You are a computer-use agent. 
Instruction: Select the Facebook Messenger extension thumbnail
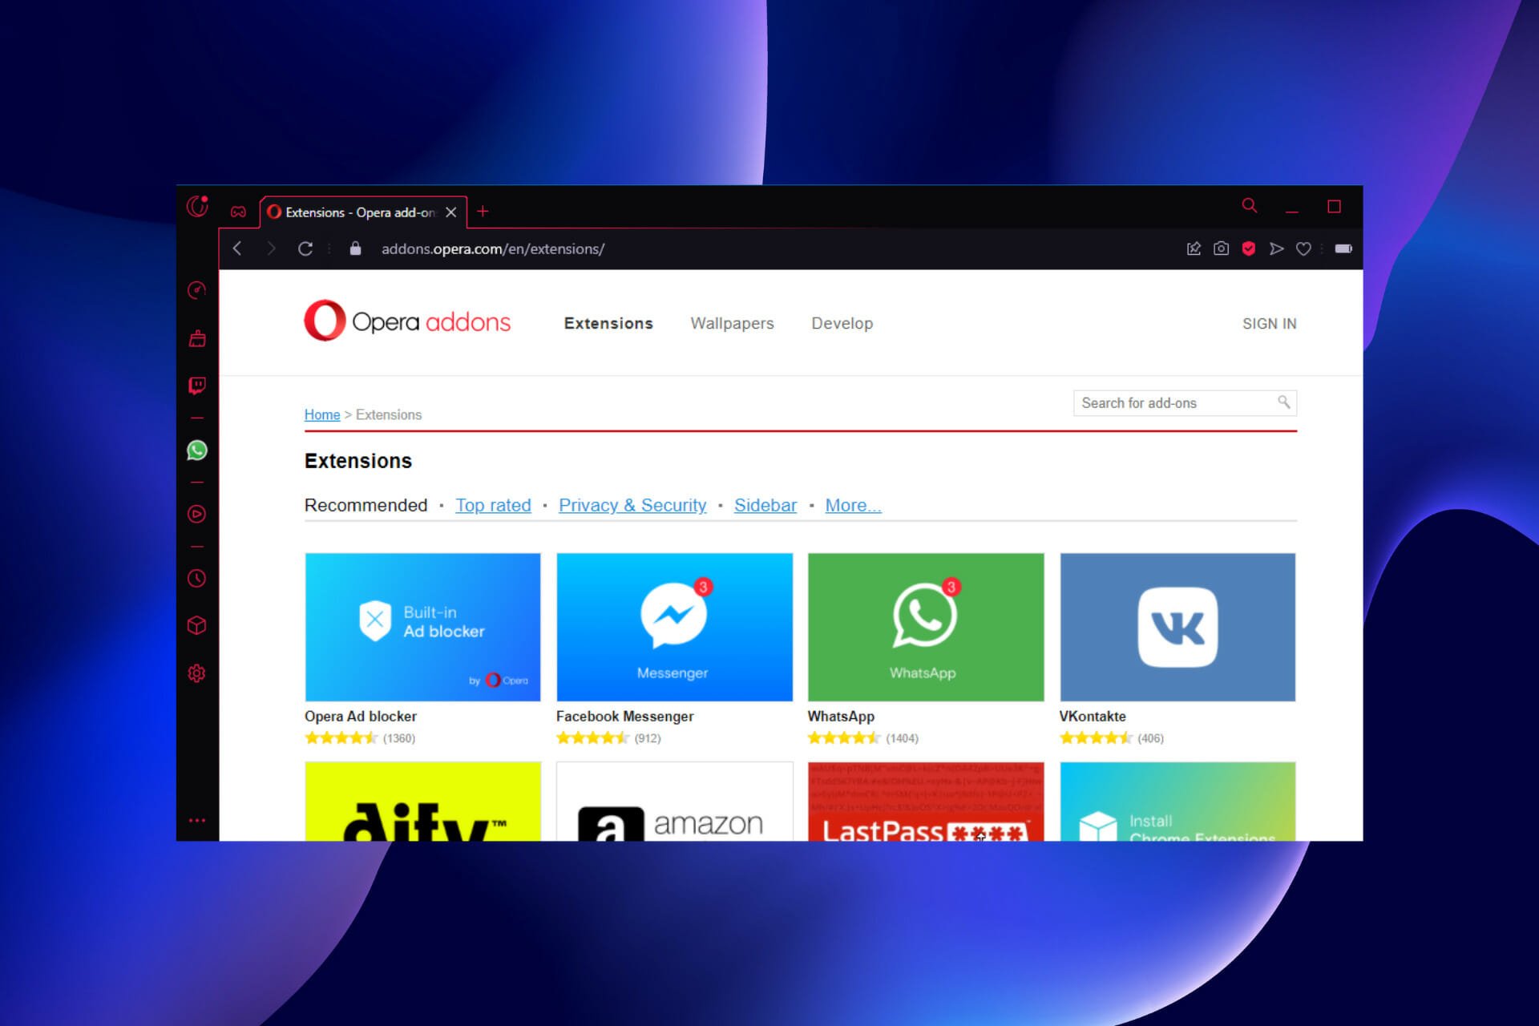click(x=674, y=626)
